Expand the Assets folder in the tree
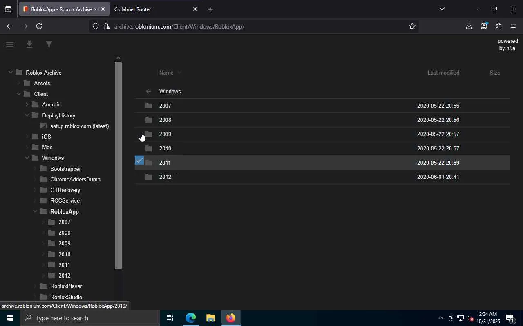 (19, 83)
